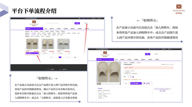Click the favorite icon on the smiley slipper card
The height and width of the screenshot is (107, 192).
[x=69, y=53]
